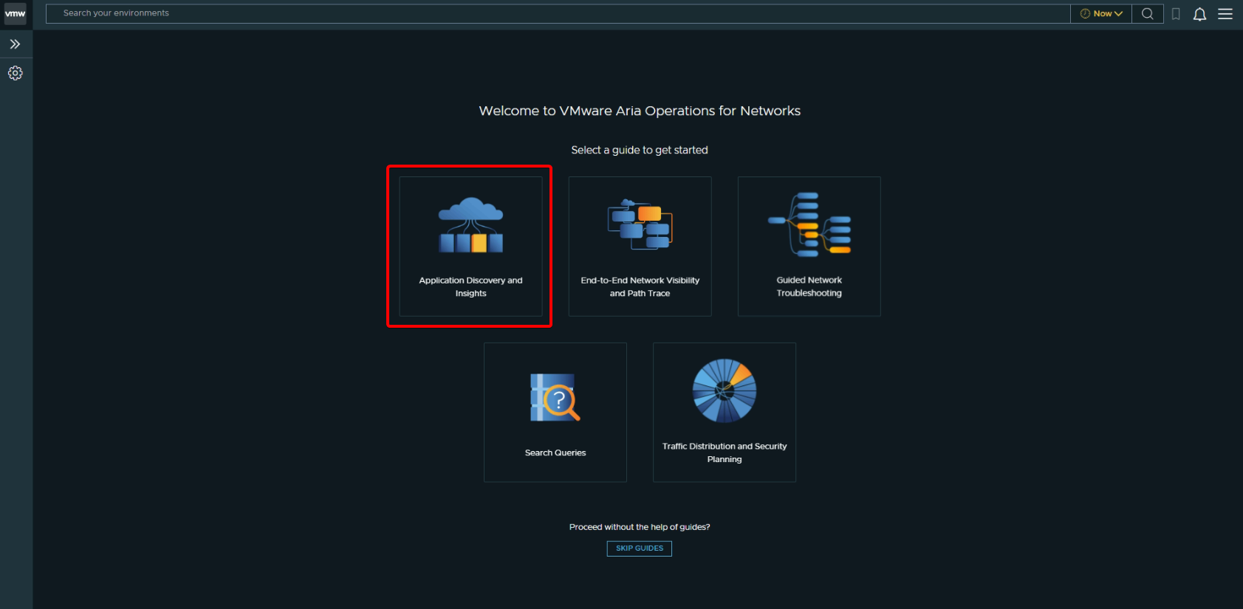Open the bookmark icon in header
Viewport: 1243px width, 609px height.
pos(1176,14)
